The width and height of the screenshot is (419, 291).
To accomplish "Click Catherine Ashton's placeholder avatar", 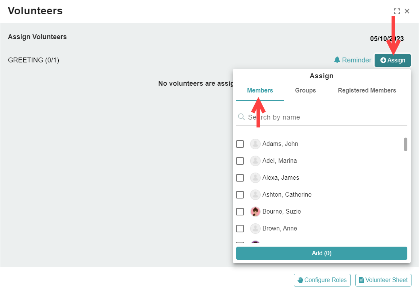I will pos(255,195).
